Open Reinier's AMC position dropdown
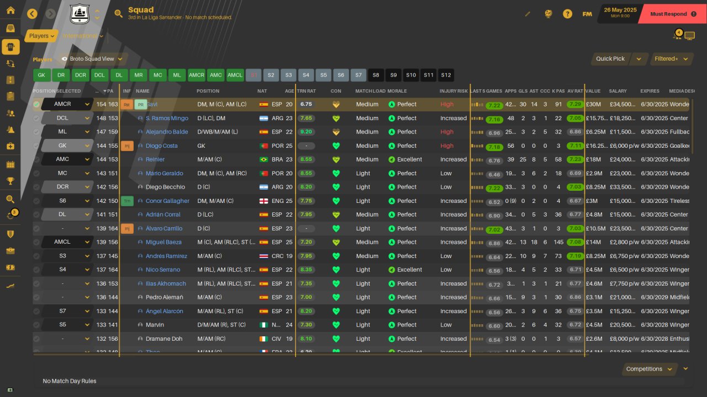Screen dimensions: 707x397 click(x=67, y=159)
